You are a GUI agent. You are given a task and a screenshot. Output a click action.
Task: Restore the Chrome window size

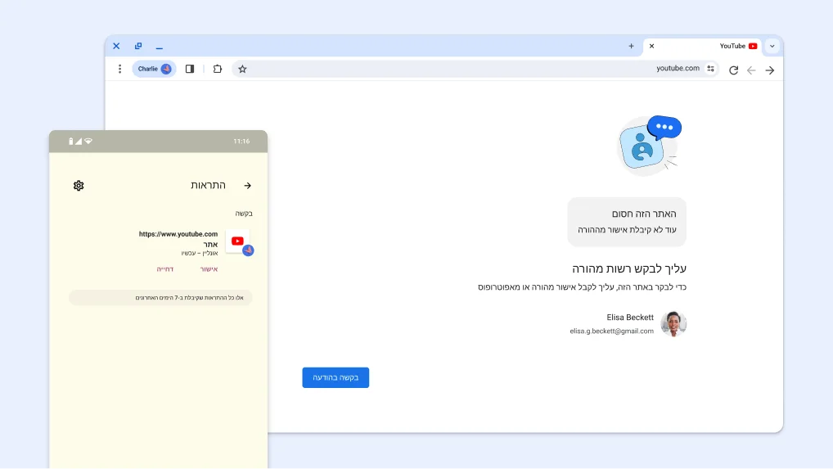[138, 46]
